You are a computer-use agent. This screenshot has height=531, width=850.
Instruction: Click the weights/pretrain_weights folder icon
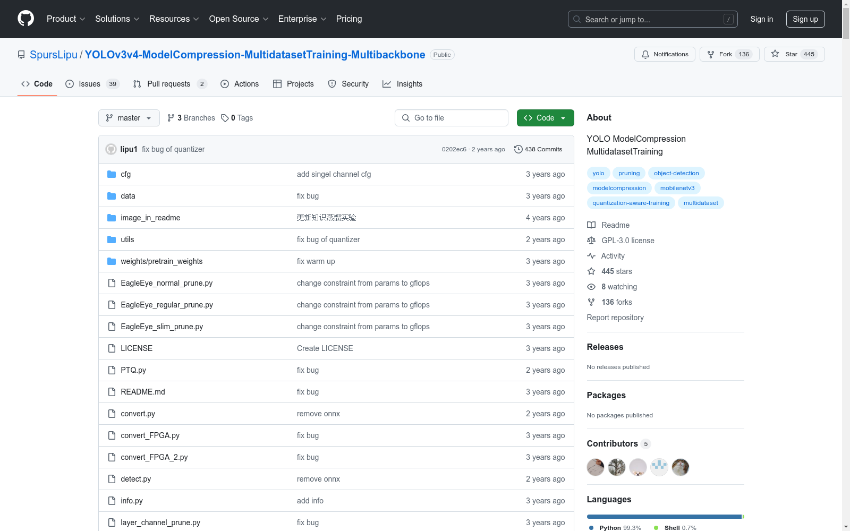click(112, 261)
